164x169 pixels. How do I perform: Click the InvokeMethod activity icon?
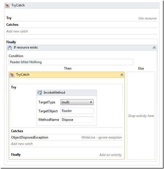pos(40,93)
